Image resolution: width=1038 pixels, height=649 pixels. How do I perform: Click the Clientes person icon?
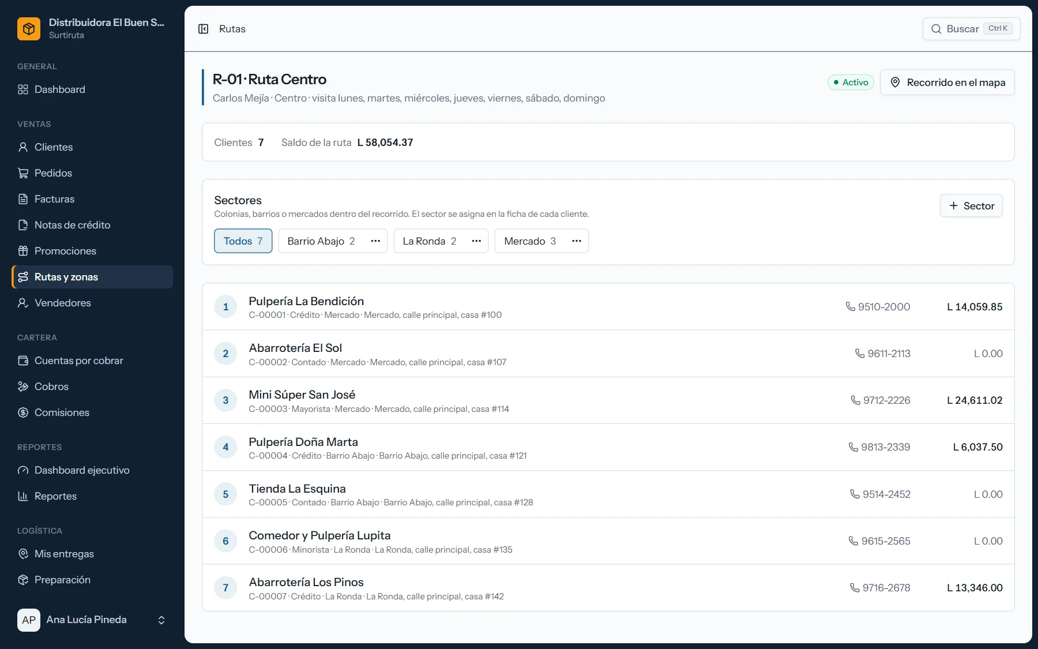pos(23,147)
